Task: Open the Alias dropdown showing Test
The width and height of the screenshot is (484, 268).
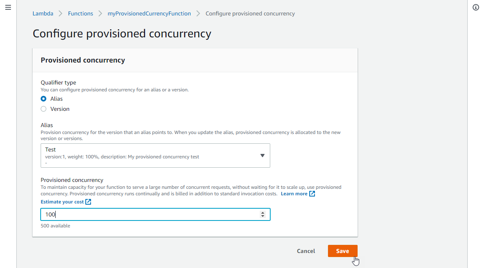Action: [155, 156]
